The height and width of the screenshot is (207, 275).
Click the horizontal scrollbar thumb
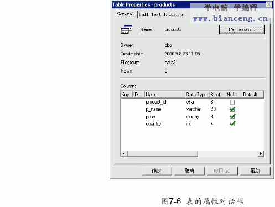pyautogui.click(x=162, y=153)
